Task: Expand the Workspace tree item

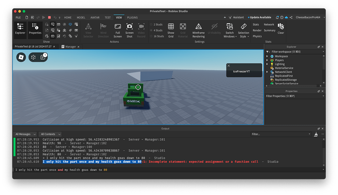Action: [268, 56]
